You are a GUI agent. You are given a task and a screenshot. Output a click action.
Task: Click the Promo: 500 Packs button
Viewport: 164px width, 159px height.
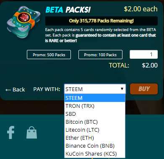(x=49, y=55)
